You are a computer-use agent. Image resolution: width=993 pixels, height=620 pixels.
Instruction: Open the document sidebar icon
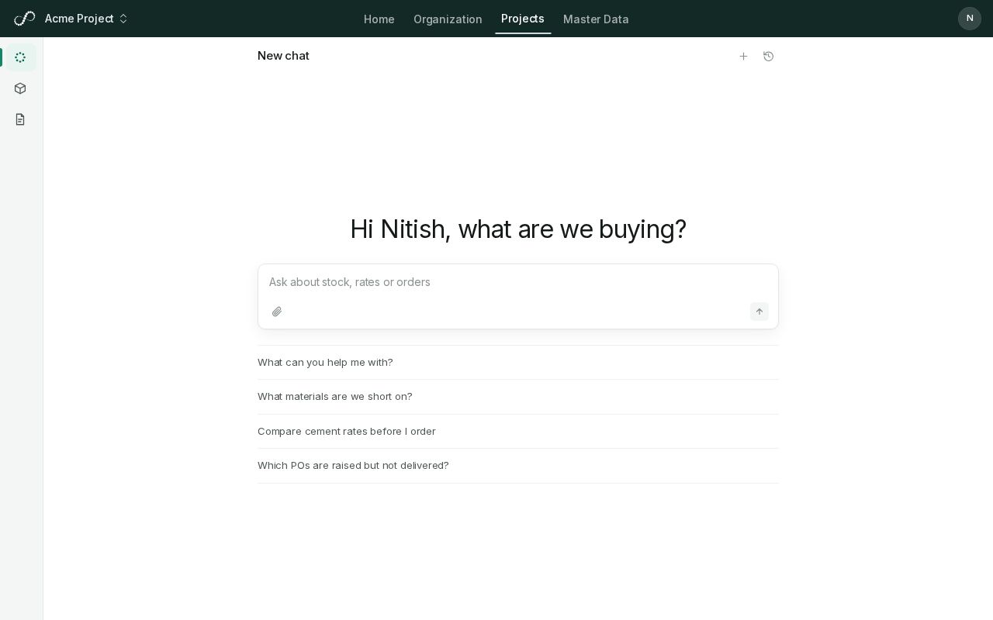[20, 119]
